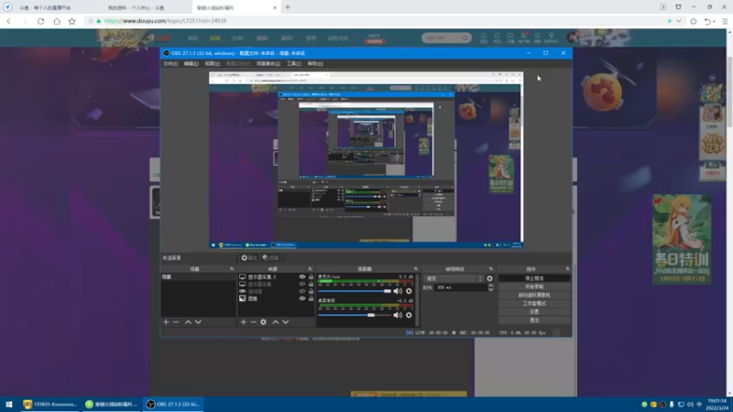The height and width of the screenshot is (412, 733).
Task: Open 桌面音频 audio settings gear
Action: (409, 315)
